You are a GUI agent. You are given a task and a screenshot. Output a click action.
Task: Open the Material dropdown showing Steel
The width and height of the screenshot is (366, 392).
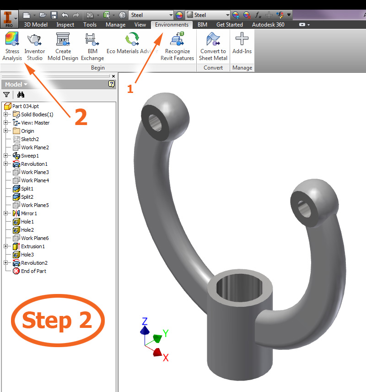coord(151,15)
